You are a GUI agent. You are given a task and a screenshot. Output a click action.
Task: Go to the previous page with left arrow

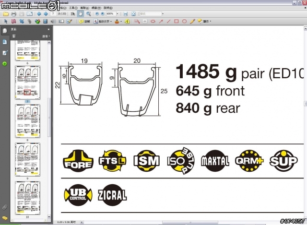(x=39, y=14)
